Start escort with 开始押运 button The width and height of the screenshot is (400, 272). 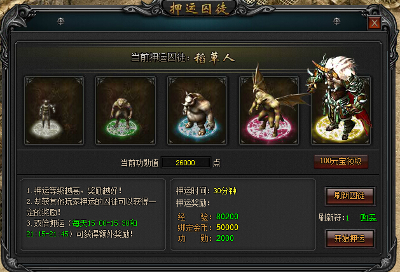[x=350, y=238]
